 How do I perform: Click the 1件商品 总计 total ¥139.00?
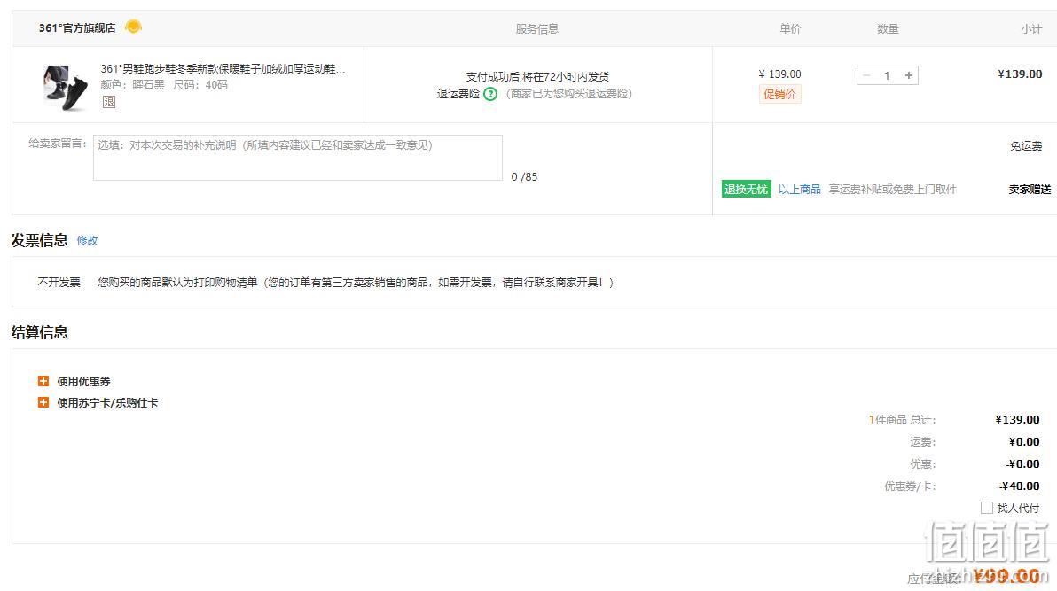[x=1017, y=419]
